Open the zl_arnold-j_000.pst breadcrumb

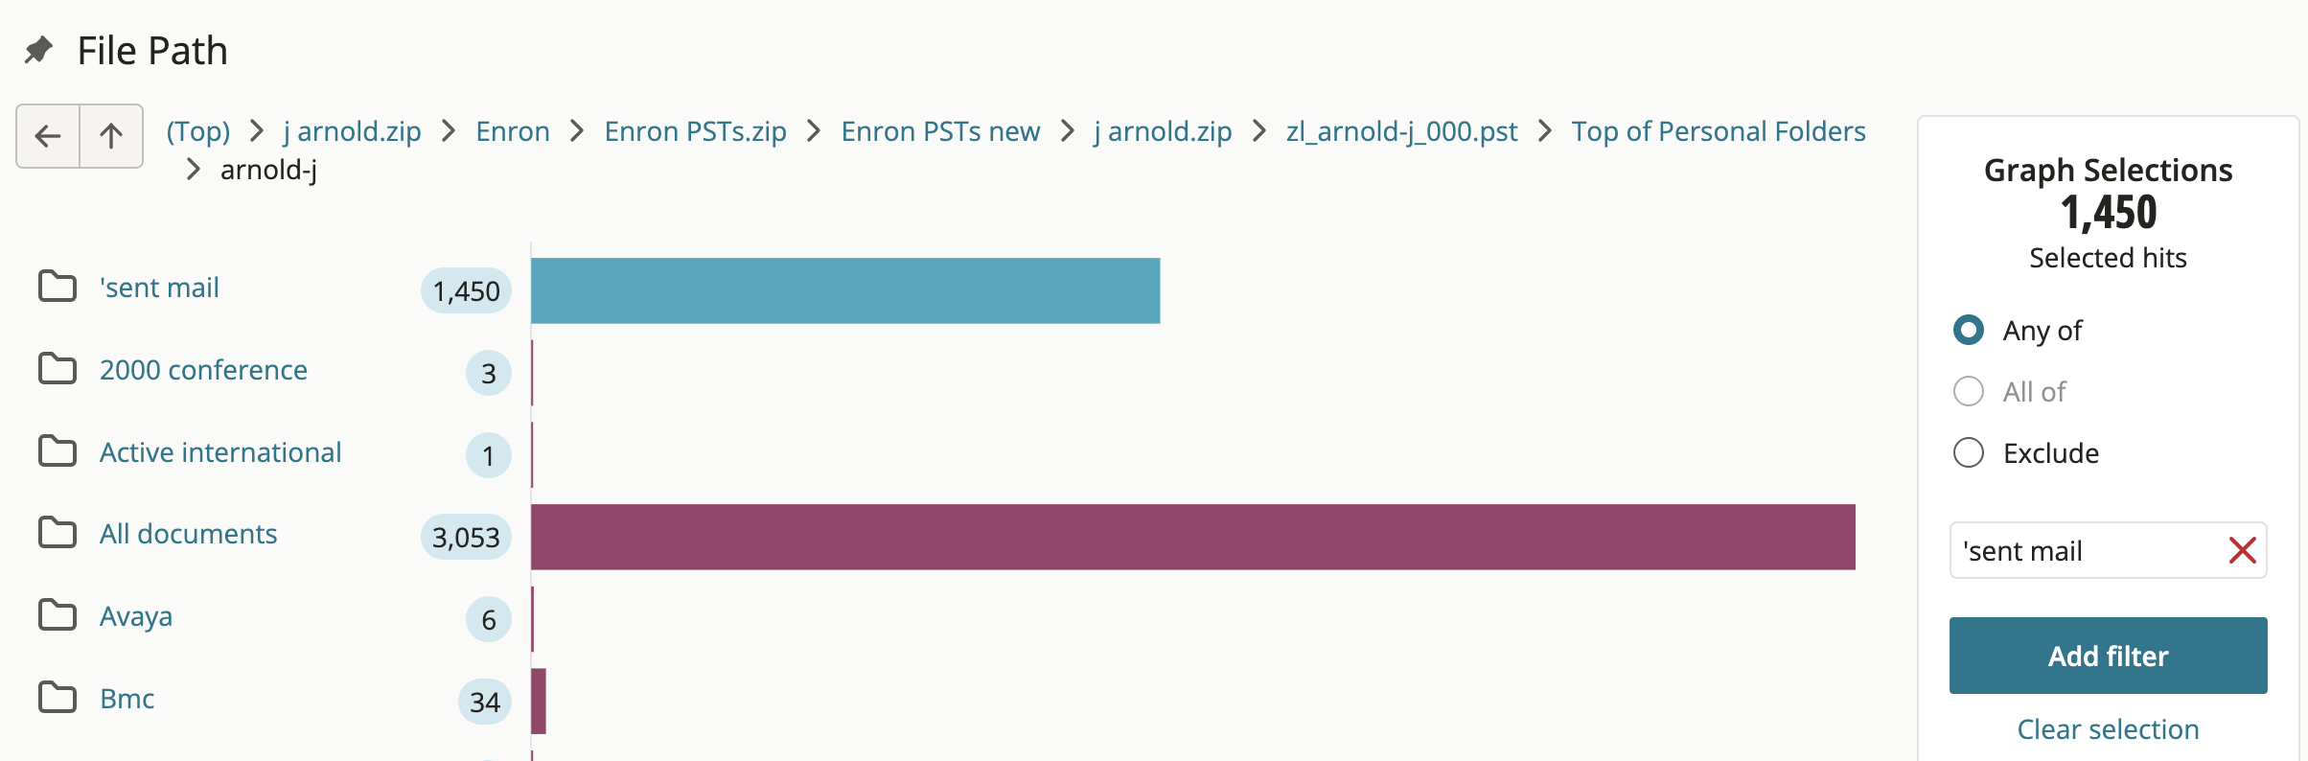(1401, 131)
